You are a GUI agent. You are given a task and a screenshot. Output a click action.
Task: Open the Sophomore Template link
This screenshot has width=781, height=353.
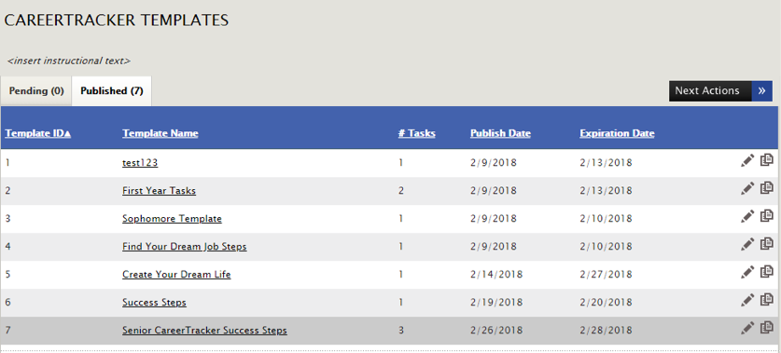pos(172,219)
